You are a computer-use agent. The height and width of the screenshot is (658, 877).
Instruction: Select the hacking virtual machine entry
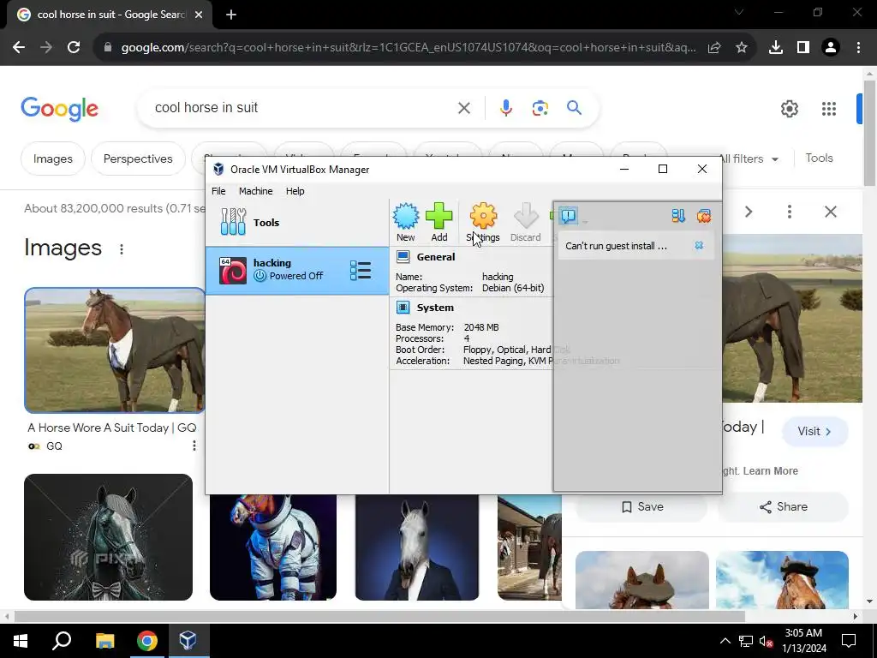pyautogui.click(x=297, y=270)
